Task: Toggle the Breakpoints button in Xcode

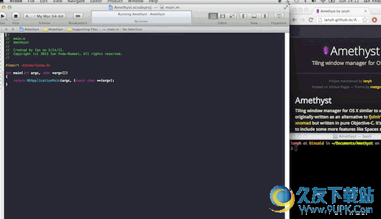Action: click(x=78, y=16)
